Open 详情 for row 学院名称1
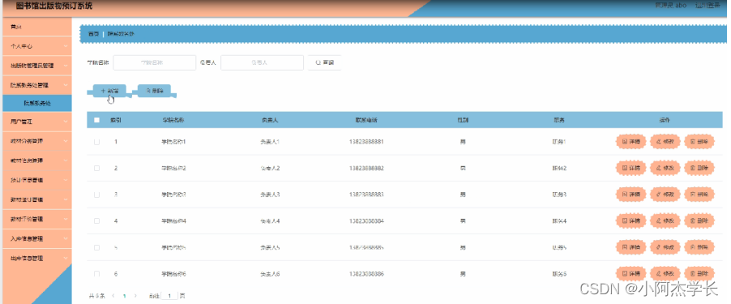Screen dimensions: 731x304 click(631, 141)
